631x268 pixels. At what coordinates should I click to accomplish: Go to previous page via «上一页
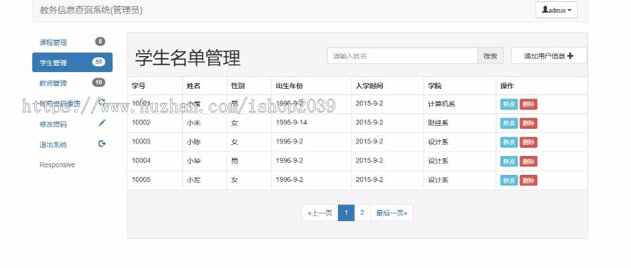click(x=320, y=213)
